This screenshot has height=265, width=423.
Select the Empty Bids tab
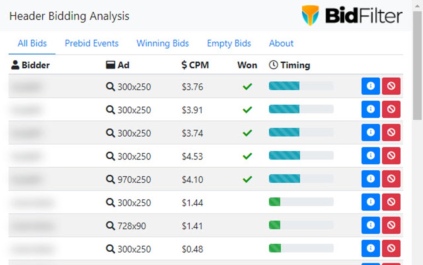(x=229, y=43)
